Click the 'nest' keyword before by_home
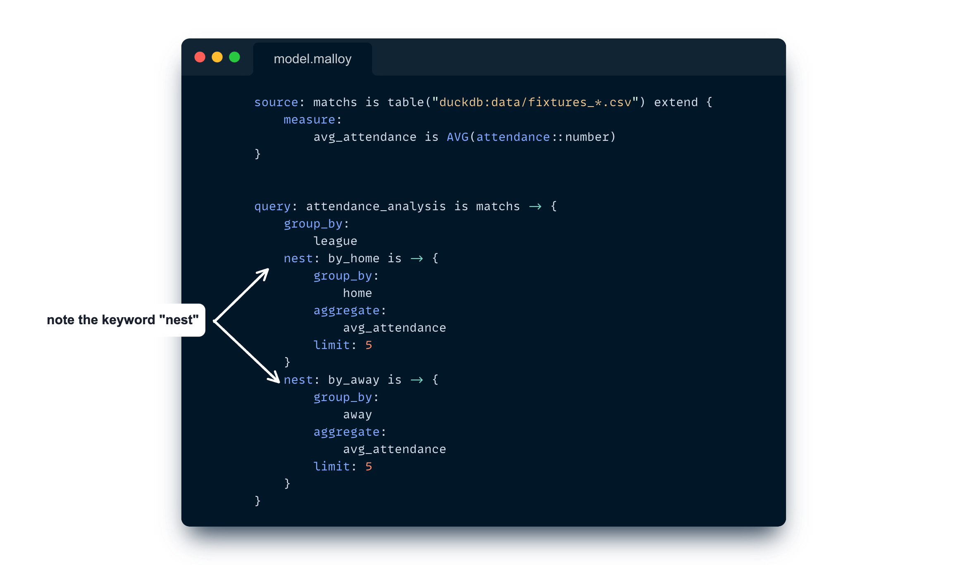 (298, 259)
